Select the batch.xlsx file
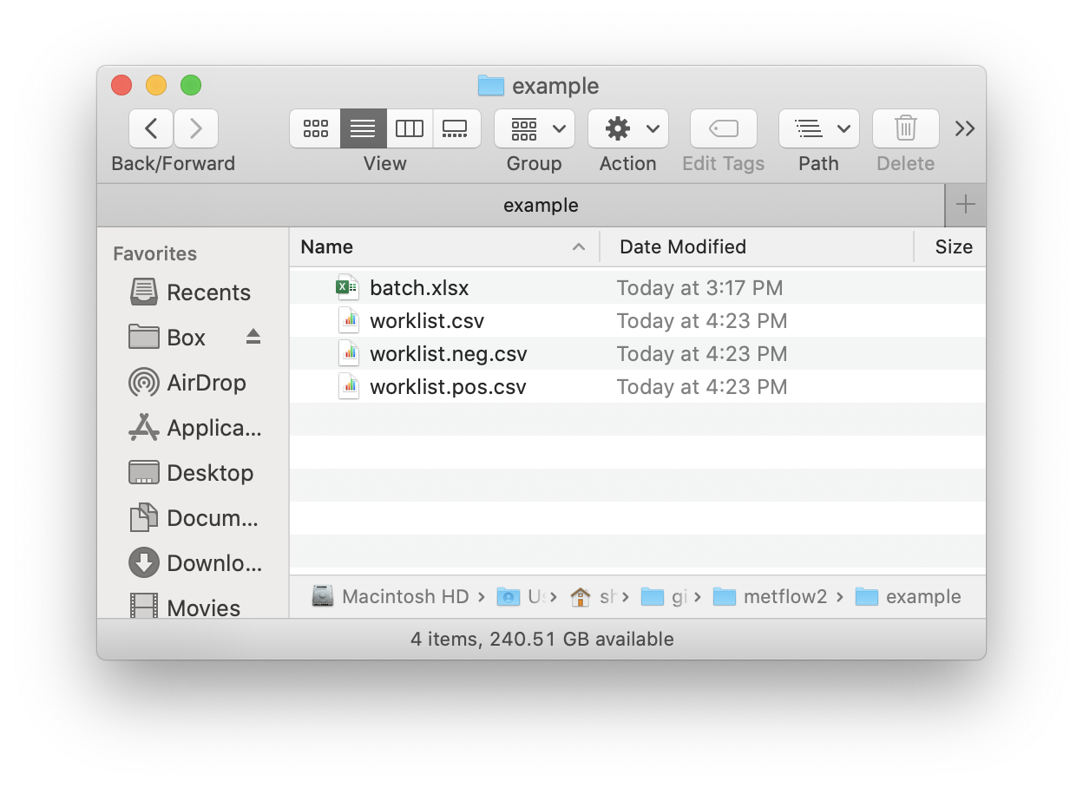1083x788 pixels. 418,288
